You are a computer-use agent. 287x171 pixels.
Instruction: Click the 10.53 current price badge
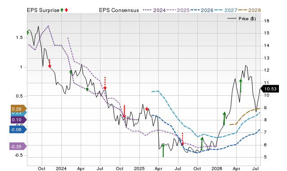pos(270,89)
